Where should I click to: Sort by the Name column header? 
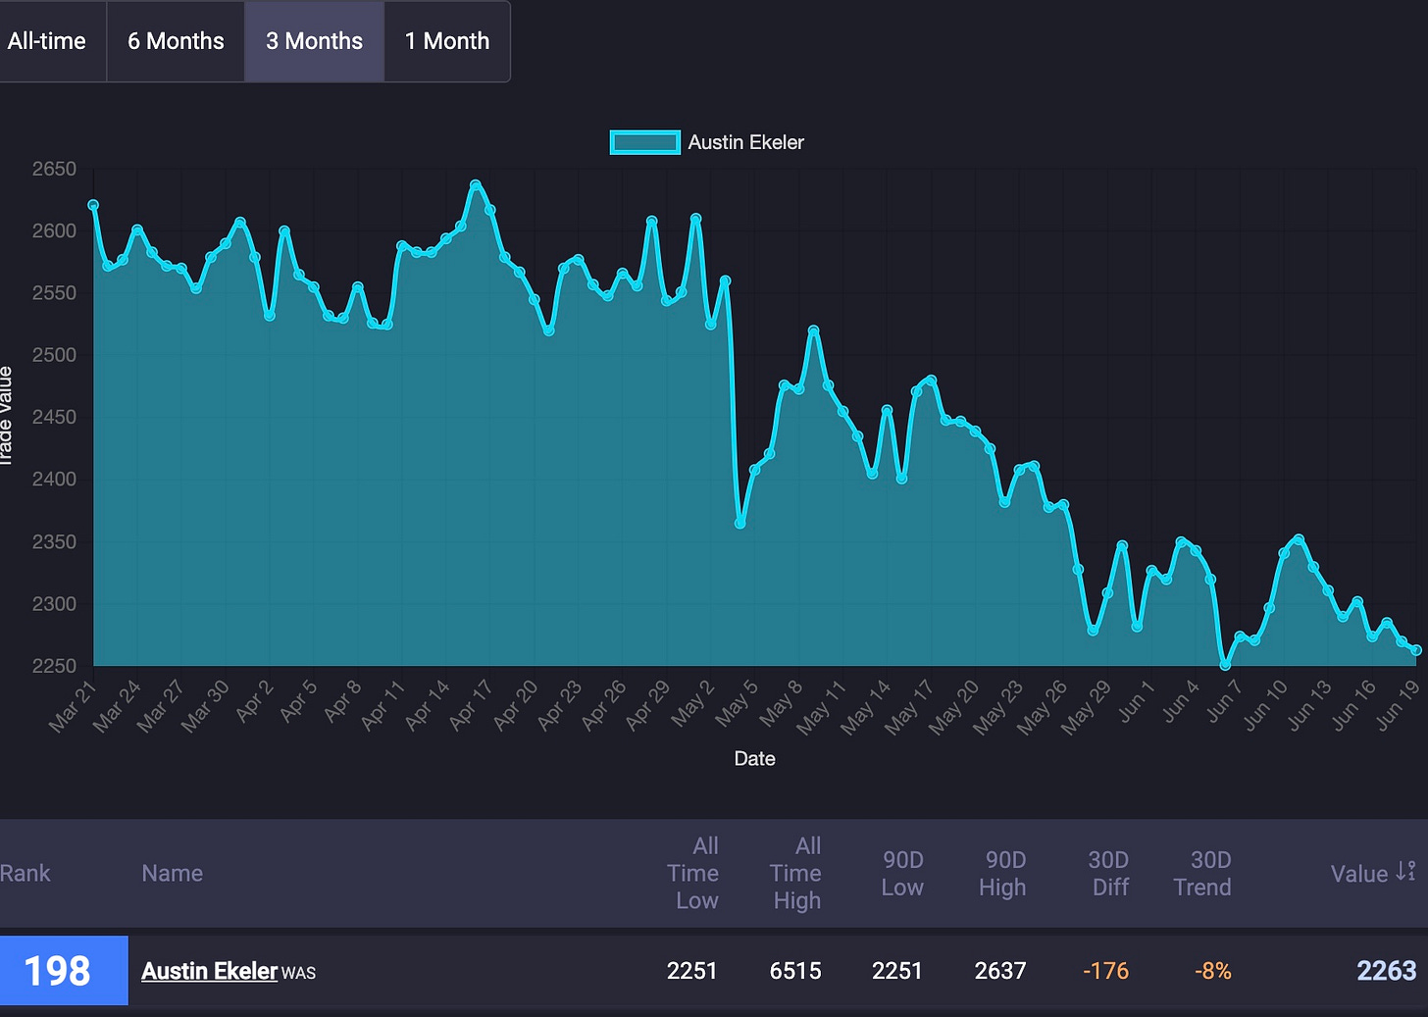point(173,874)
